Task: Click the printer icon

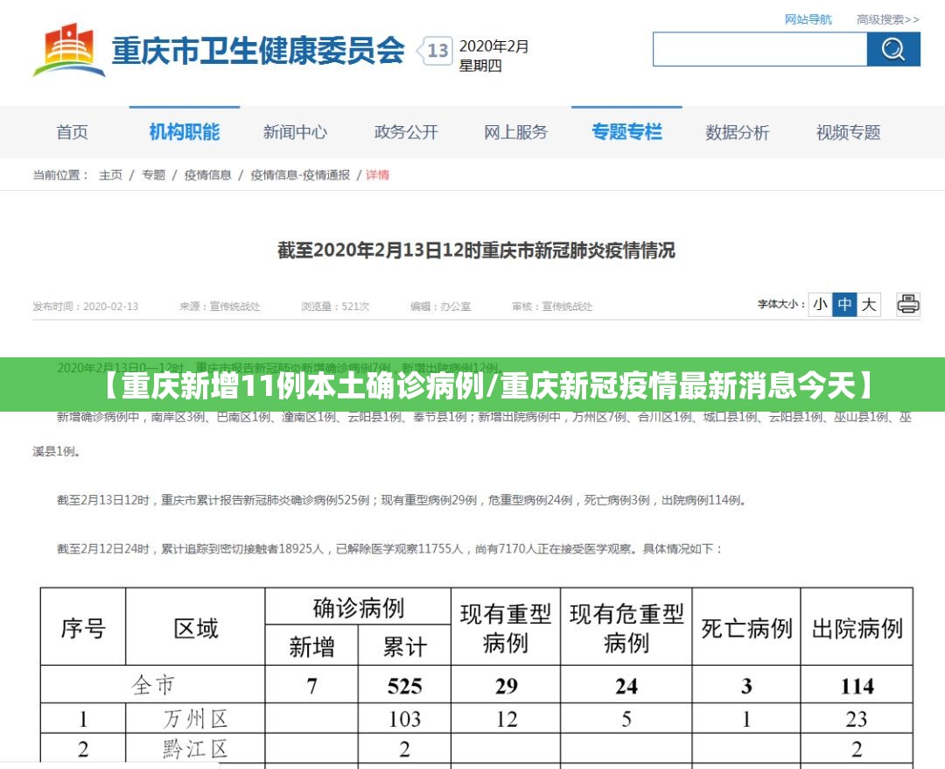Action: pyautogui.click(x=907, y=304)
